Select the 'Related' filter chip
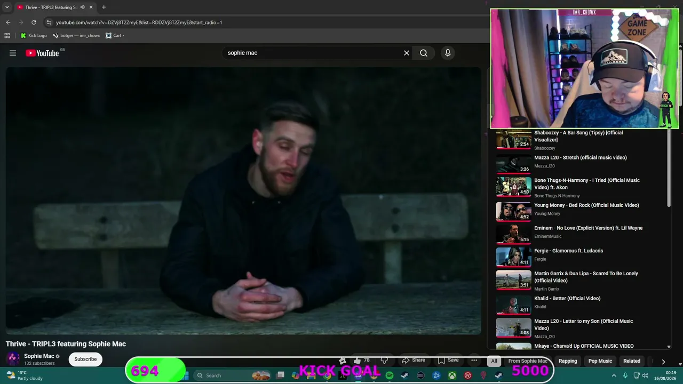This screenshot has height=384, width=683. pos(632,361)
